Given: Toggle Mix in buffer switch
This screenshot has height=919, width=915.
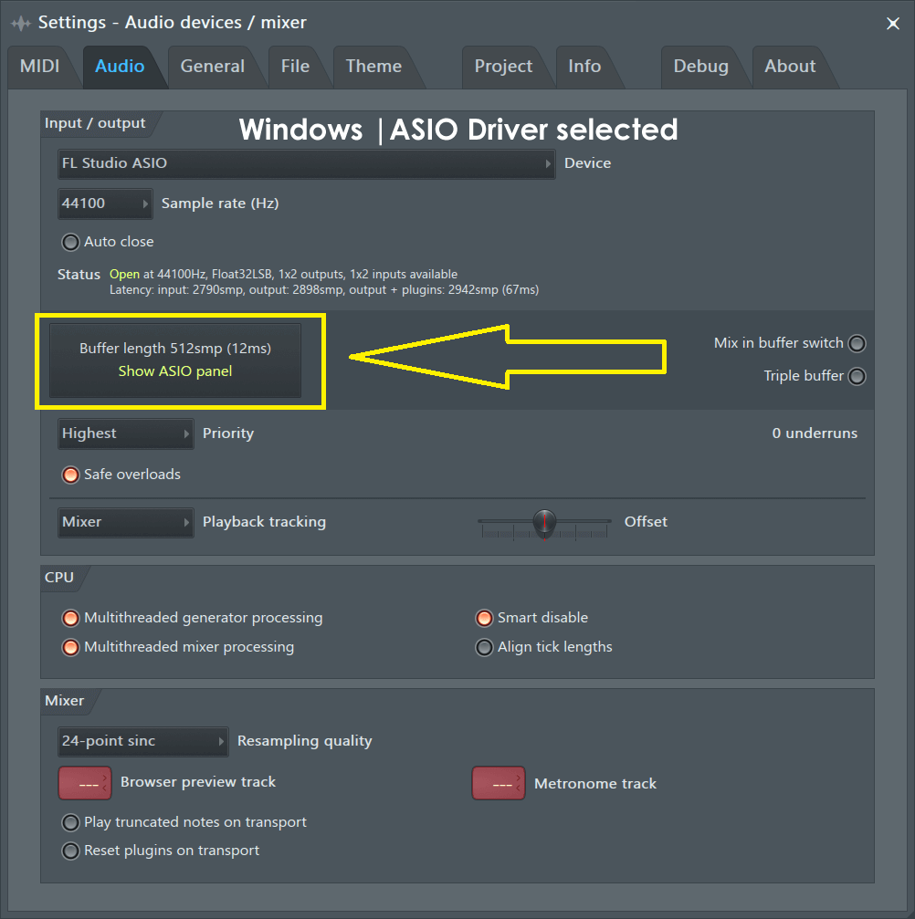Looking at the screenshot, I should click(x=856, y=343).
